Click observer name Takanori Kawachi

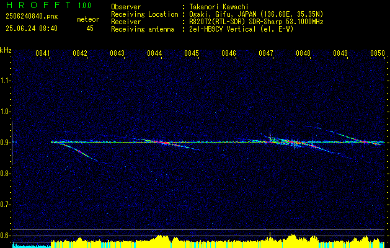219,7
